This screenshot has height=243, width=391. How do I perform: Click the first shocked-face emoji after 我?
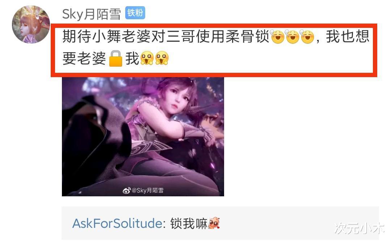coord(147,58)
